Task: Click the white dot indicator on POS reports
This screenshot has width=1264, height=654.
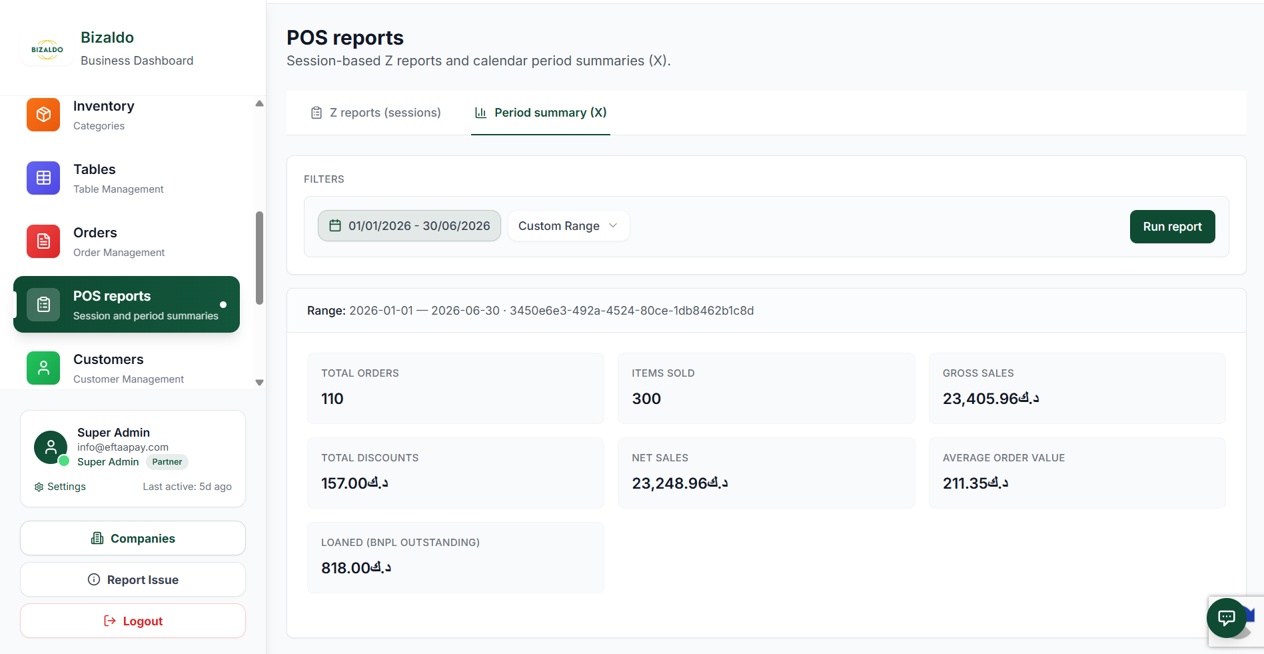Action: (x=223, y=305)
